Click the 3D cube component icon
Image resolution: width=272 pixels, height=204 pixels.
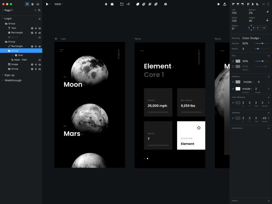[112, 4]
